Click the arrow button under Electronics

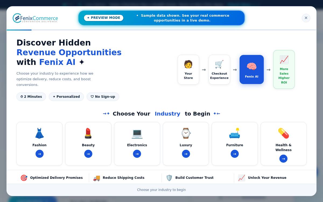click(x=137, y=154)
